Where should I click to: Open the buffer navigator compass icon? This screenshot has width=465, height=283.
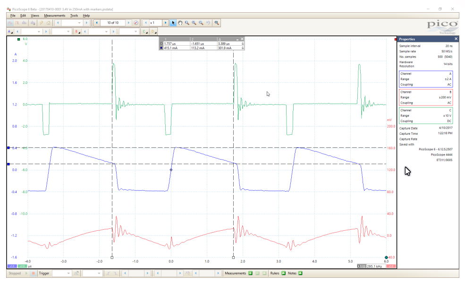136,23
